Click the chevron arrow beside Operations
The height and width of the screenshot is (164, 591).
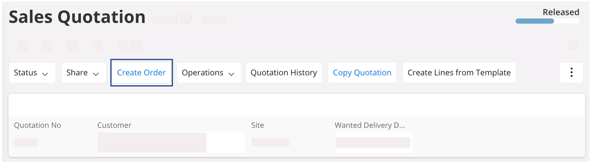[x=232, y=74]
